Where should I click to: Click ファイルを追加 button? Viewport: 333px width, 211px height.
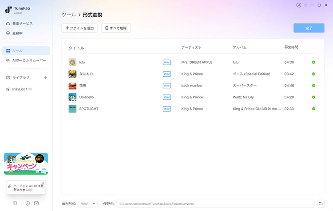[79, 28]
